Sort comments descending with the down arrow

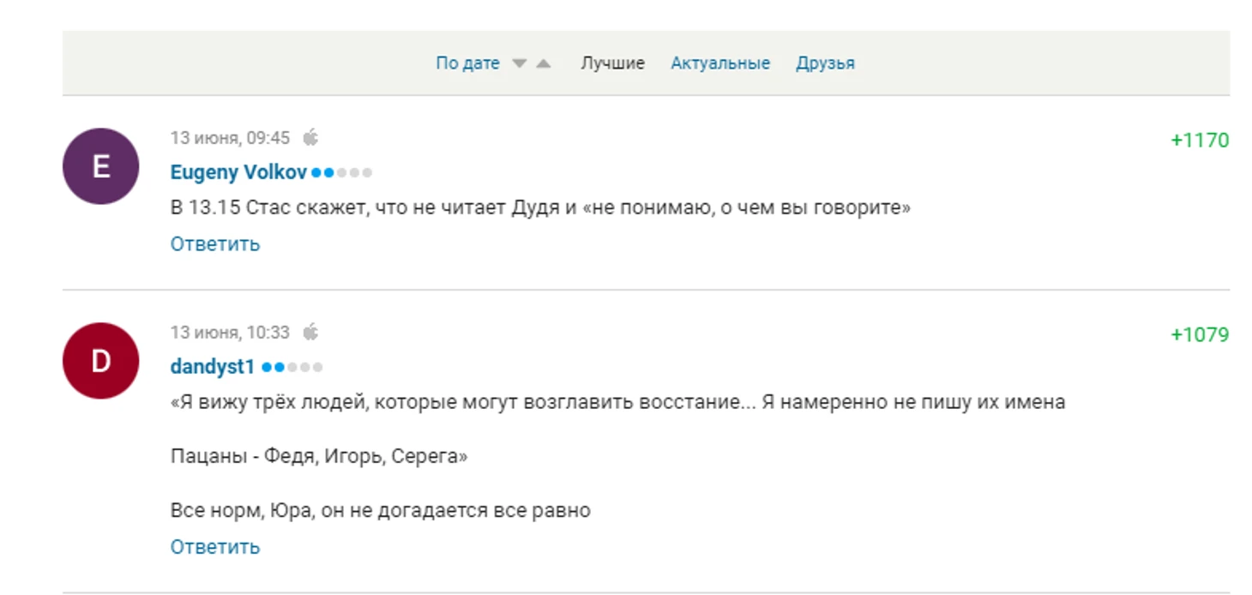(519, 63)
